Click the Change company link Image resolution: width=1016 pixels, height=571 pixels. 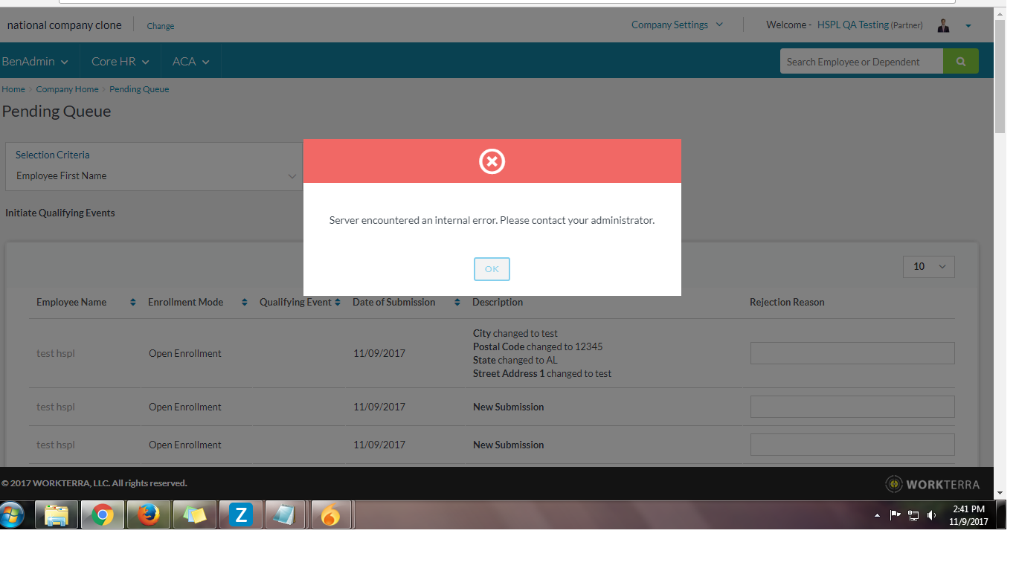(x=160, y=26)
